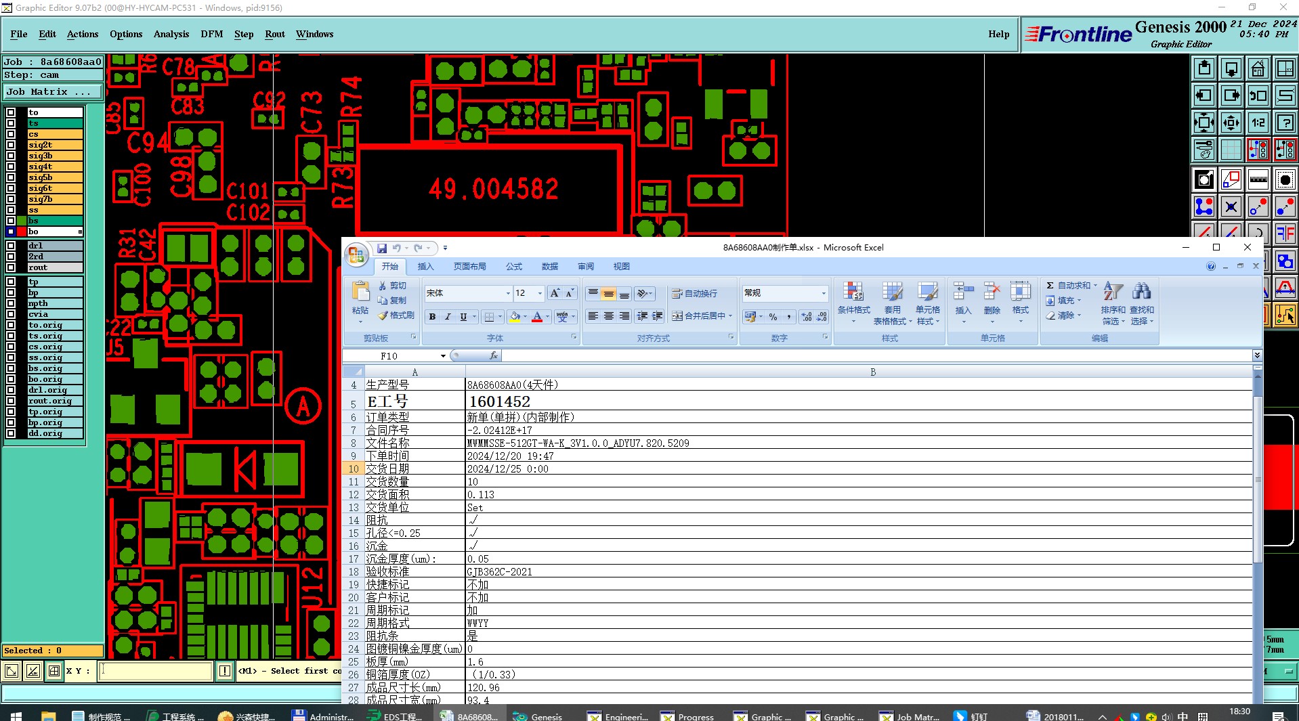Select the dotted octagon selection icon

coord(1285,179)
